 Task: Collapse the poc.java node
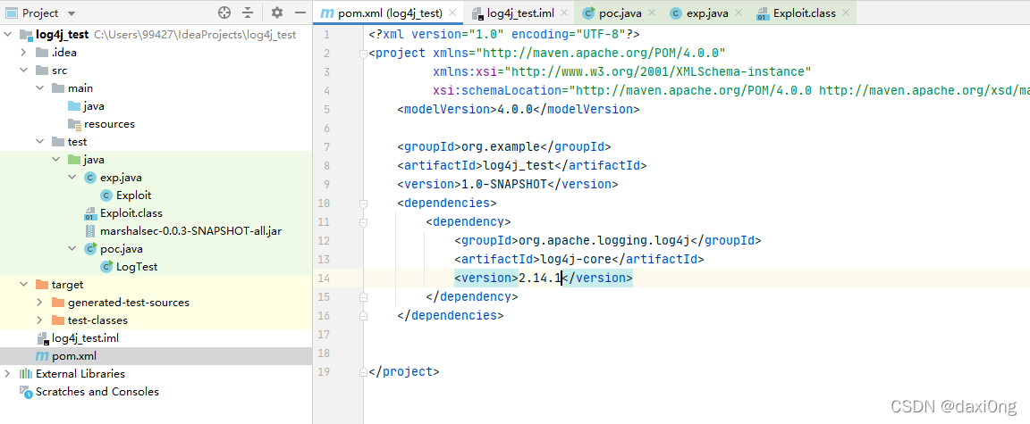point(72,249)
